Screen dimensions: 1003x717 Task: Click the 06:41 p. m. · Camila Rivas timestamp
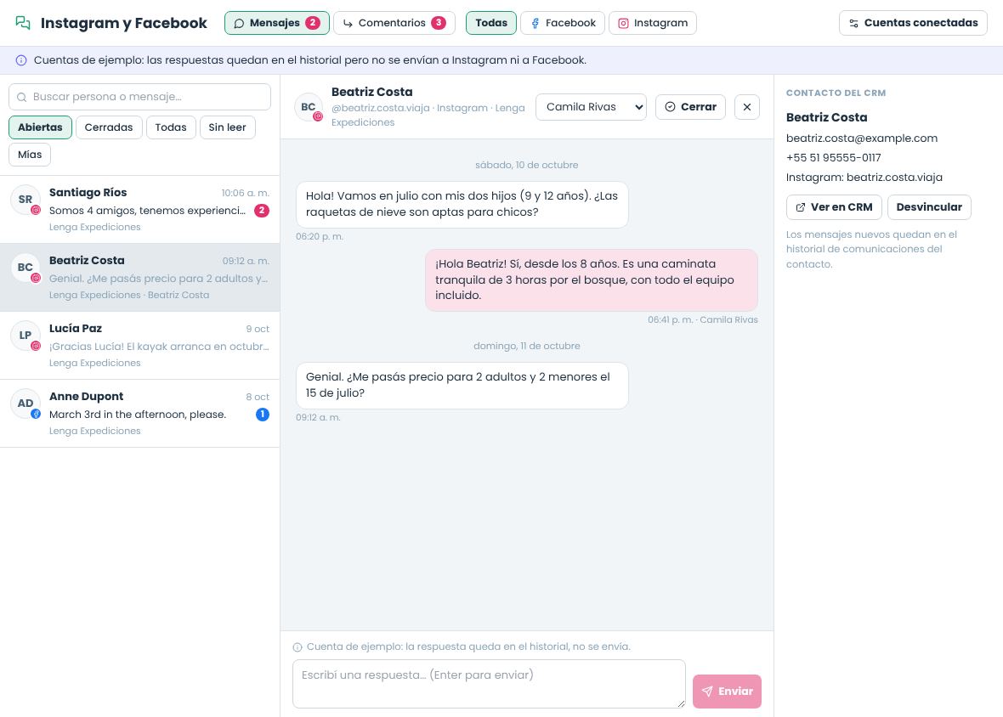(702, 319)
